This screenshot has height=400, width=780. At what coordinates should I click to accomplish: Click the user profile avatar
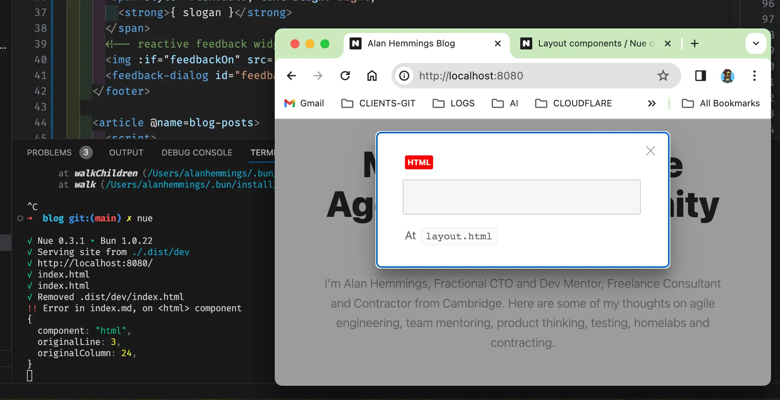click(727, 76)
